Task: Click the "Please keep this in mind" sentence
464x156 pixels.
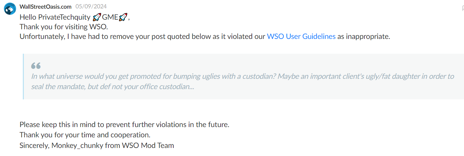Action: pyautogui.click(x=124, y=124)
